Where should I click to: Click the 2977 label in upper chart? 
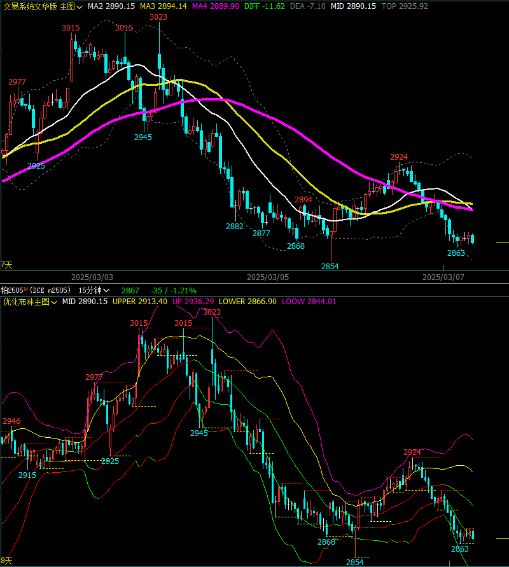click(x=17, y=82)
